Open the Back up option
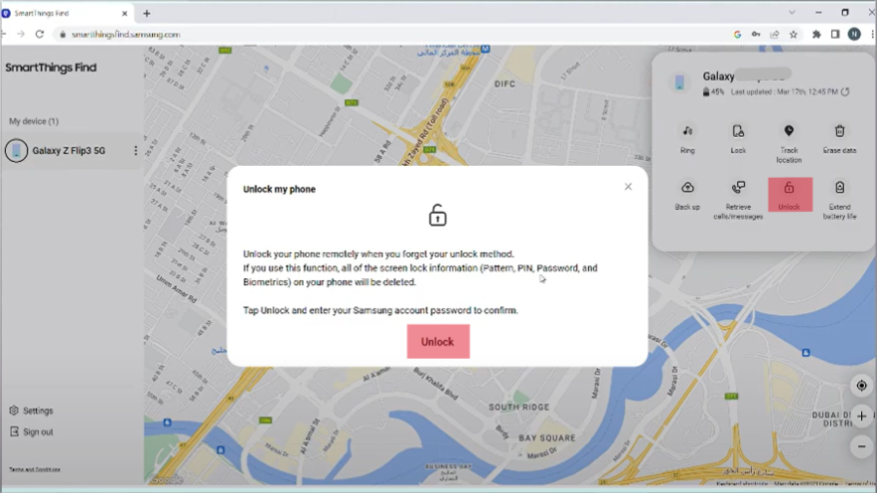Viewport: 877px width, 493px height. coord(687,195)
